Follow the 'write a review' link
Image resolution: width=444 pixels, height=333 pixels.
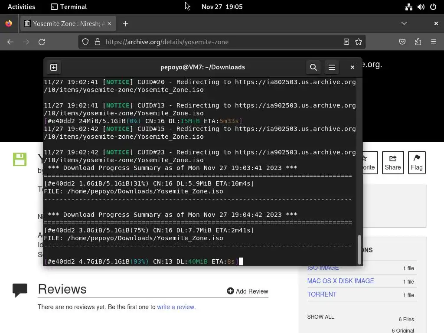pos(176,307)
